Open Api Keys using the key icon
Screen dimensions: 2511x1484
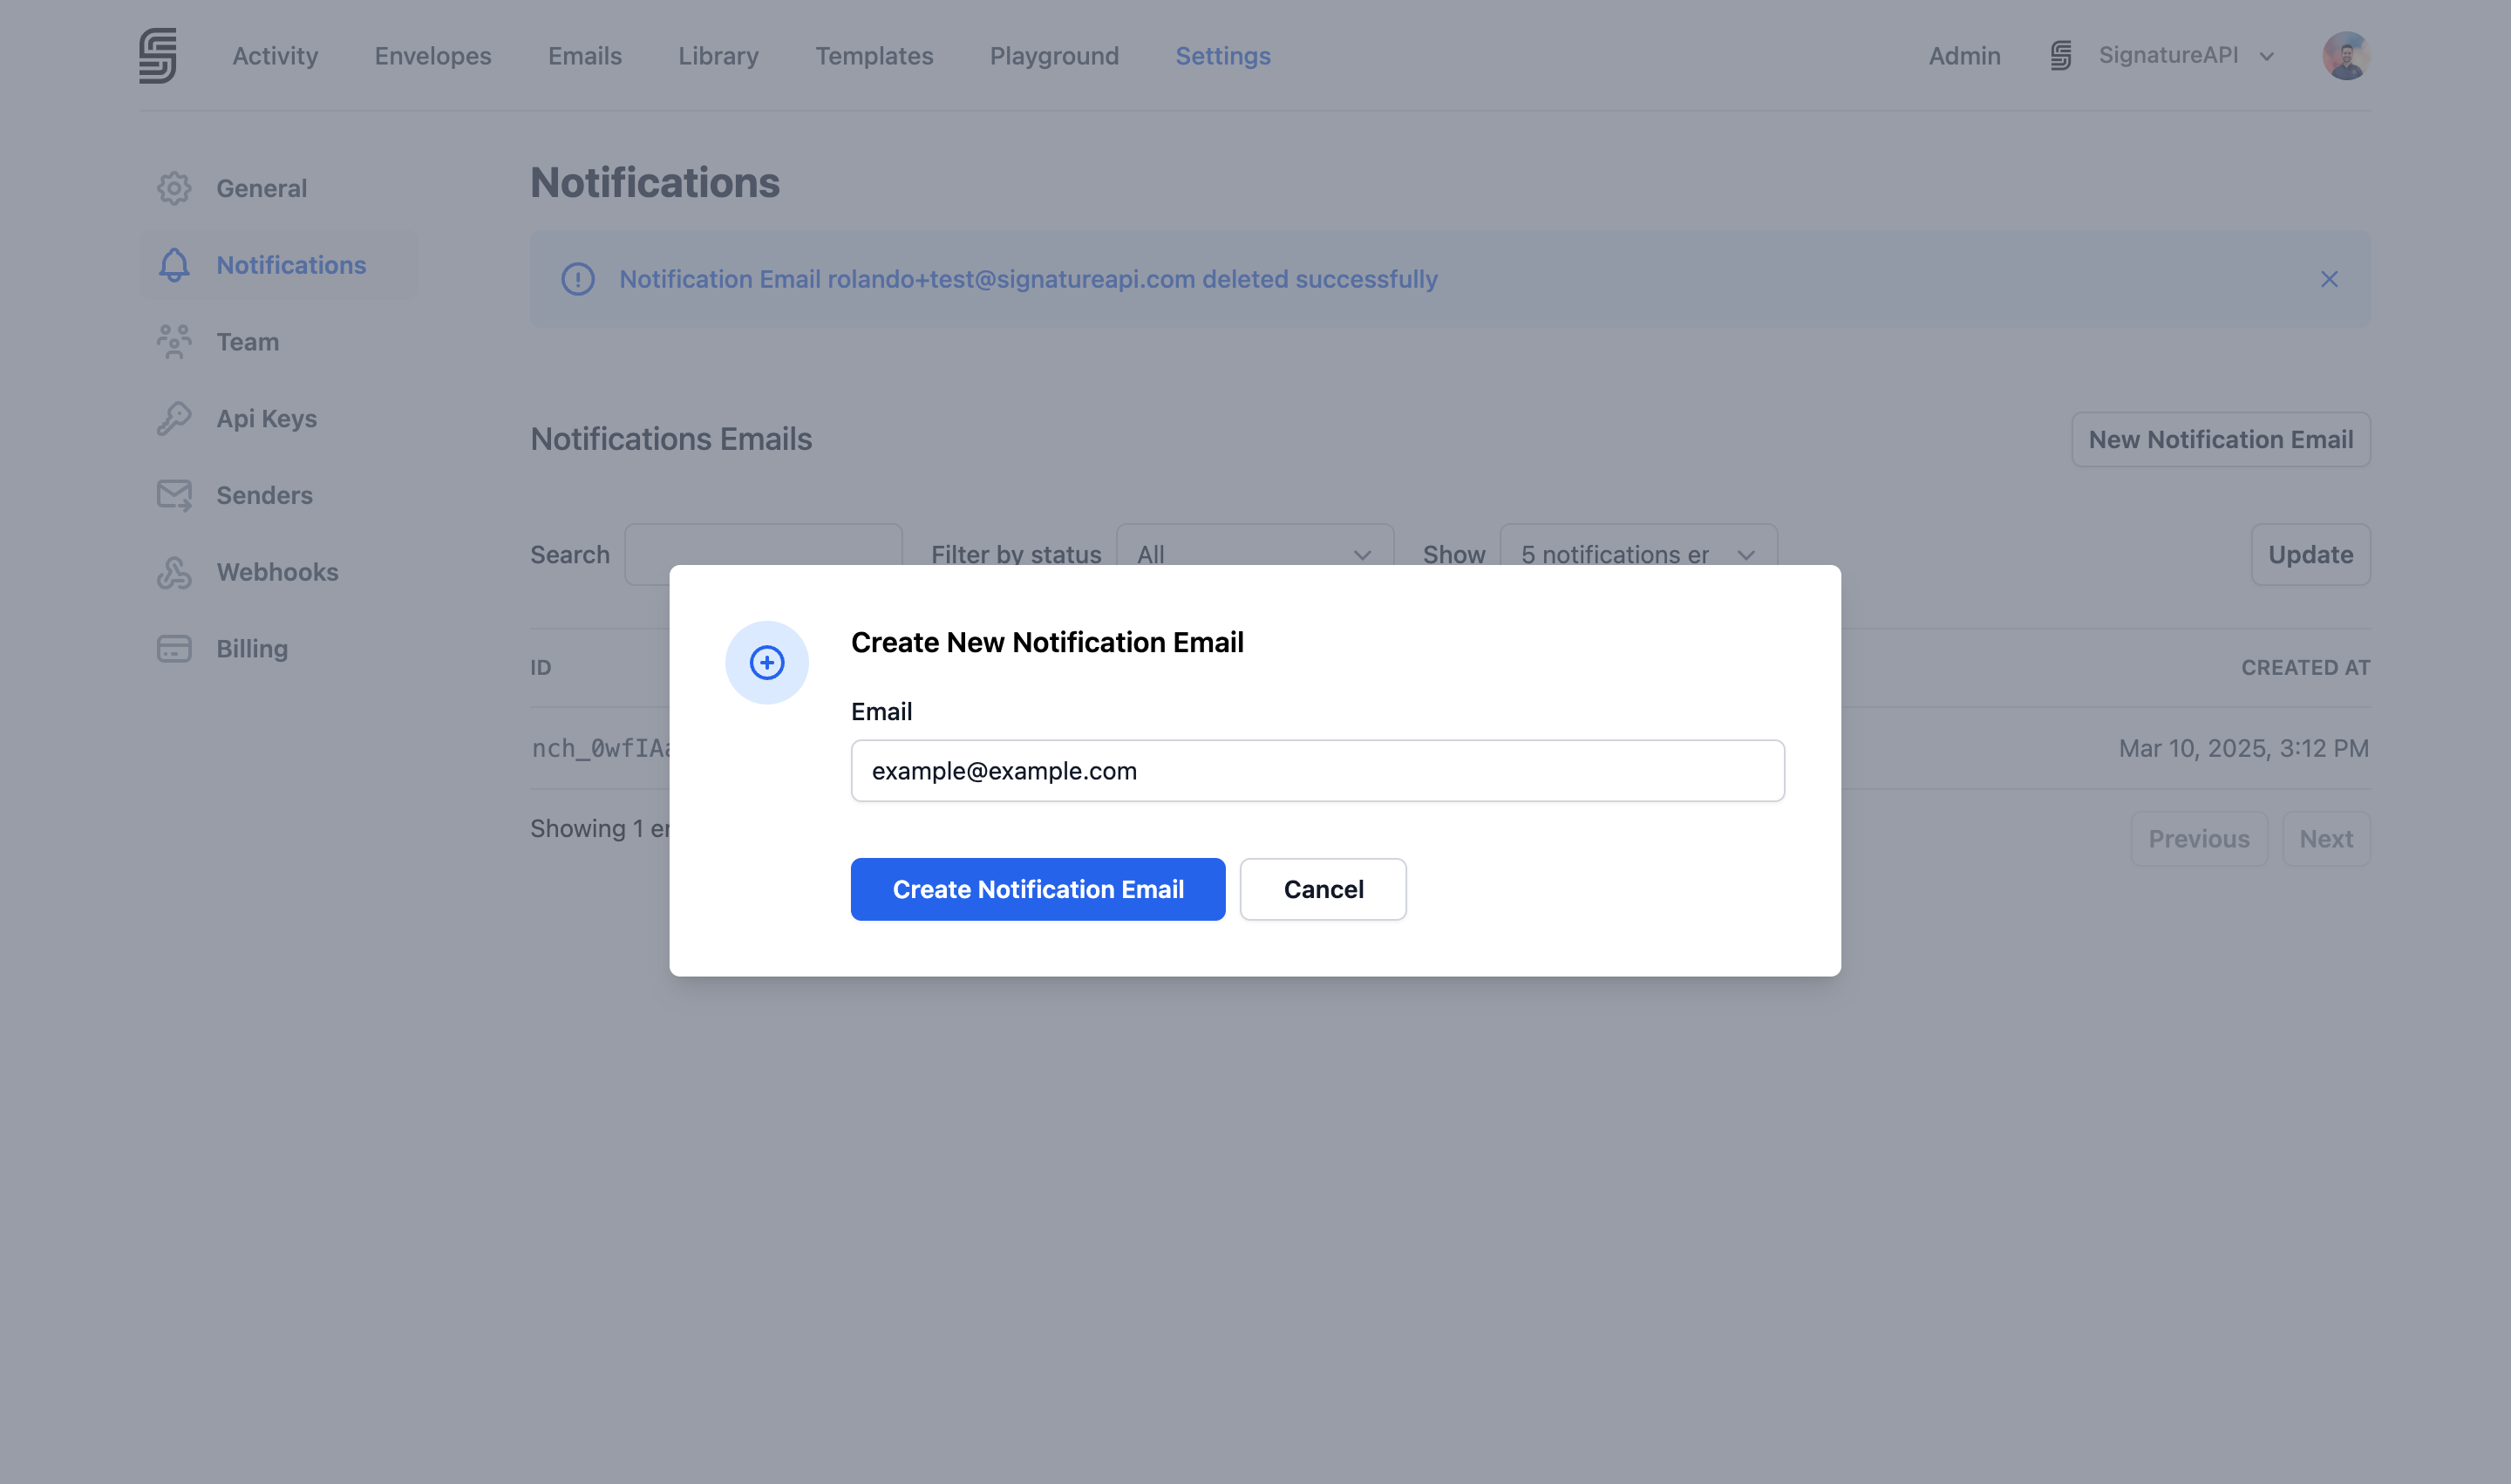click(173, 418)
